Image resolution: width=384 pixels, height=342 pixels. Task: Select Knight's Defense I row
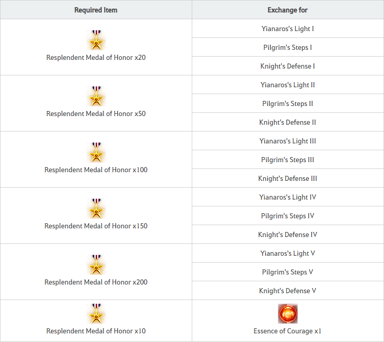[288, 66]
